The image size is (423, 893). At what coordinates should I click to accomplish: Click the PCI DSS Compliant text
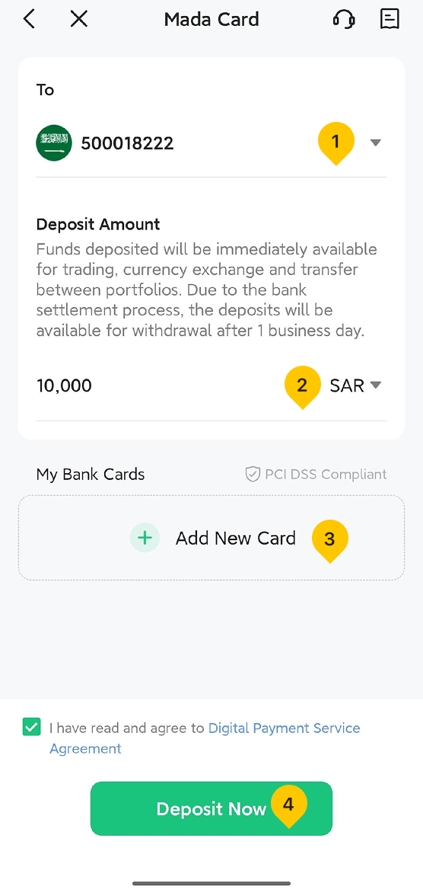point(326,475)
